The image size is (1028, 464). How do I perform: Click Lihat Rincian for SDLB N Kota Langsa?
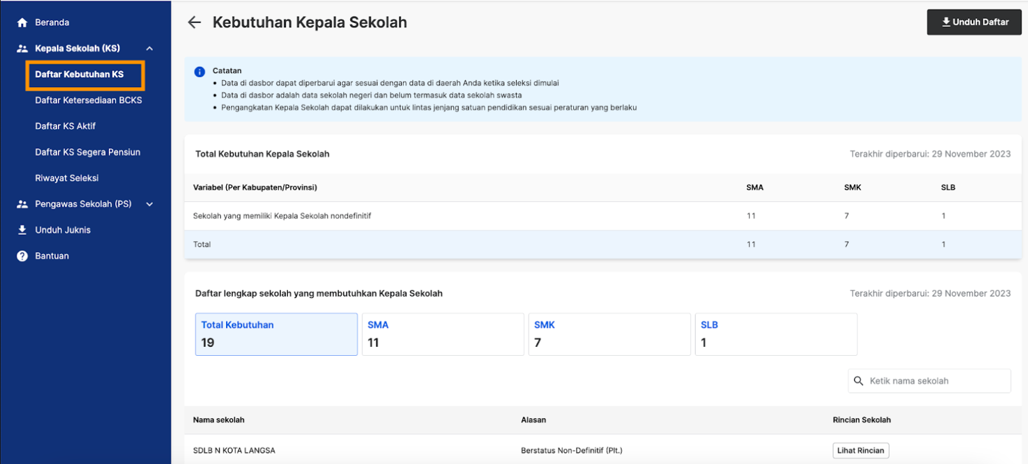coord(860,450)
